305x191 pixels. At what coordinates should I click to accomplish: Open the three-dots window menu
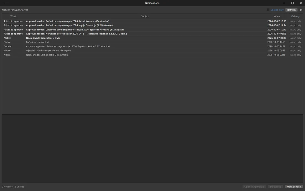point(4,3)
